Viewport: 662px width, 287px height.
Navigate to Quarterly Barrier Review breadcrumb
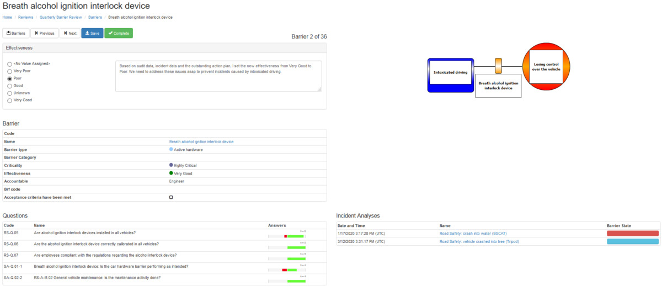[x=61, y=17]
